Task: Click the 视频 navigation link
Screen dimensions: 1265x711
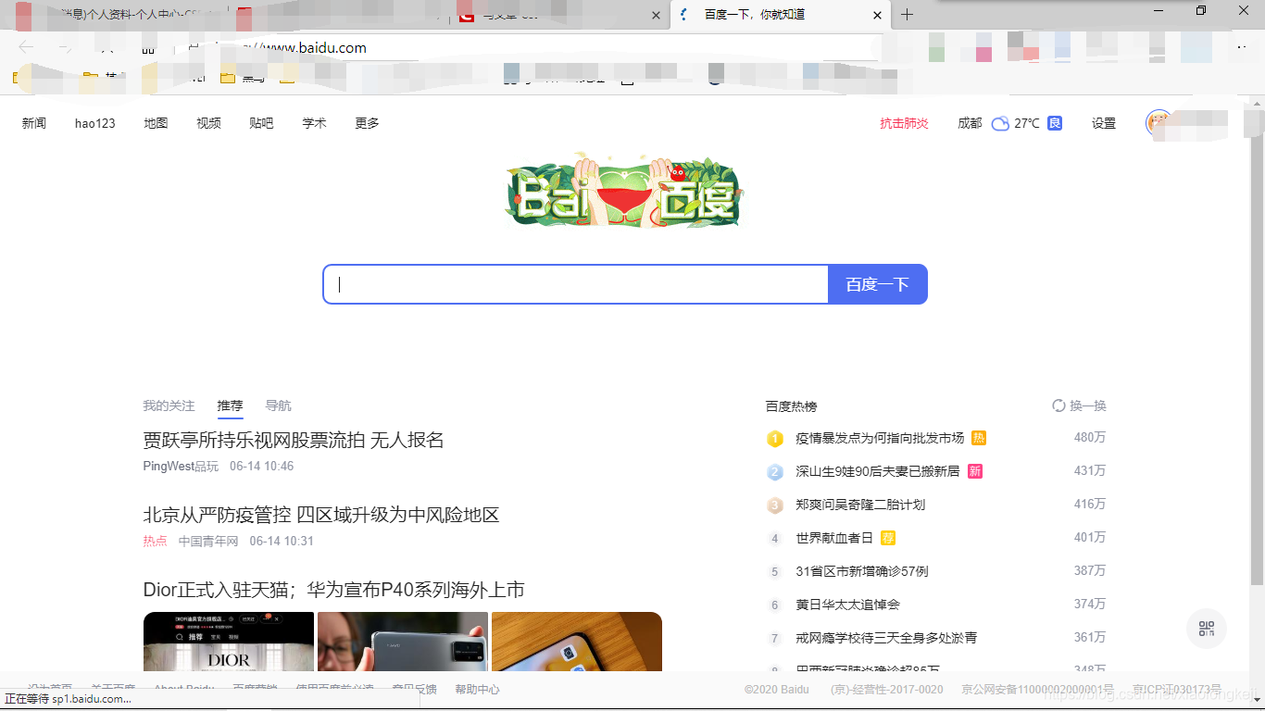Action: tap(209, 123)
